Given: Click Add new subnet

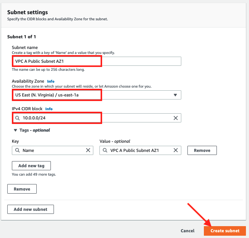Looking at the screenshot, I should [31, 209].
